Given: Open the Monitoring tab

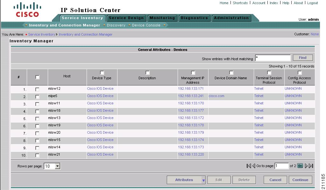Looking at the screenshot, I should point(162,18).
